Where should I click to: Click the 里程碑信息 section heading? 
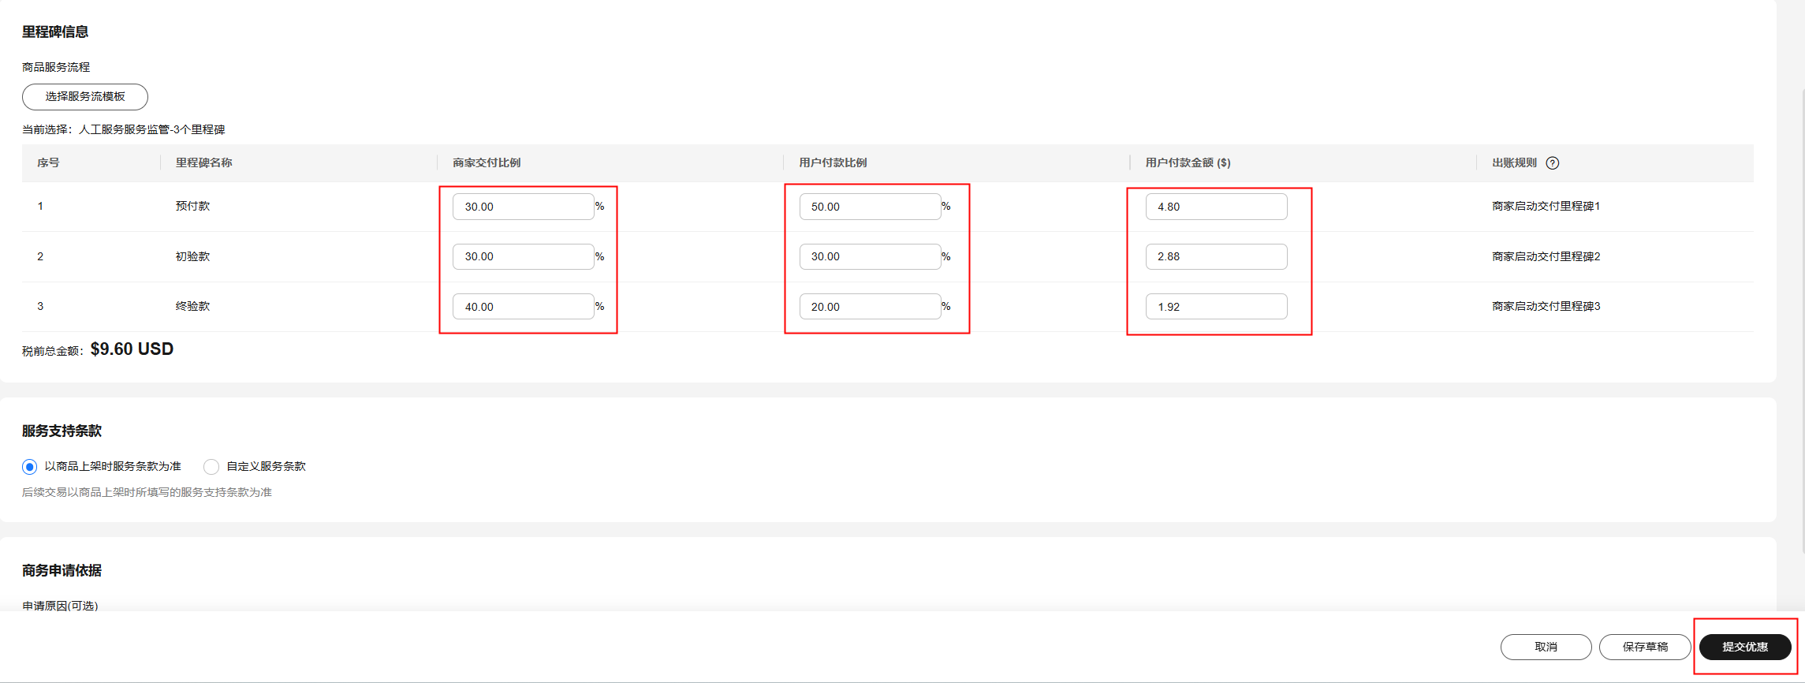point(55,32)
